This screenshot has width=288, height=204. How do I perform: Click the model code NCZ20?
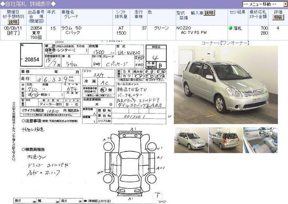click(184, 28)
